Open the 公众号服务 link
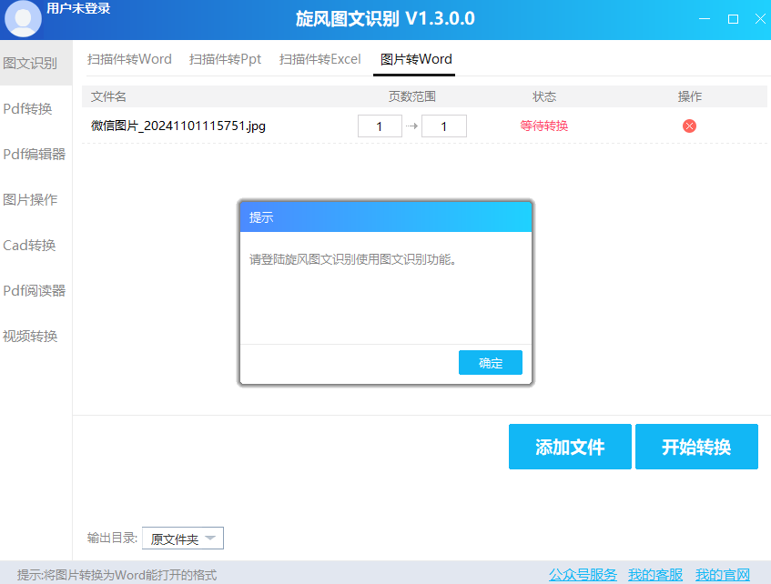771x584 pixels. coord(583,575)
